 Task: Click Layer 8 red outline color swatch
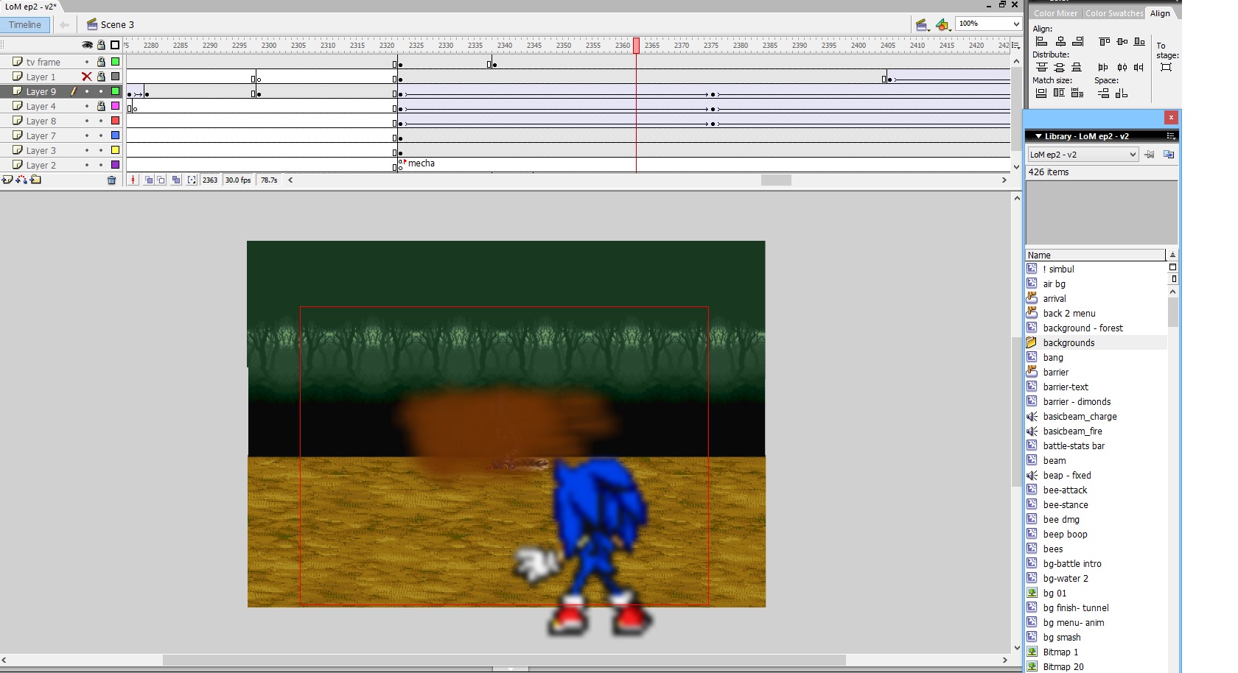(115, 121)
